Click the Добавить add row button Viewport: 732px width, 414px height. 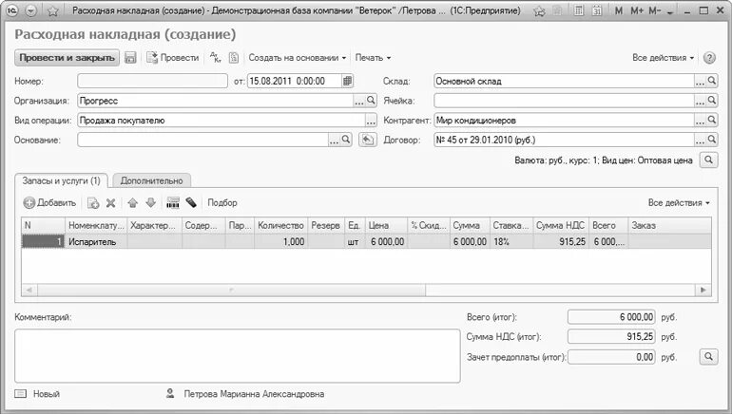click(x=49, y=203)
